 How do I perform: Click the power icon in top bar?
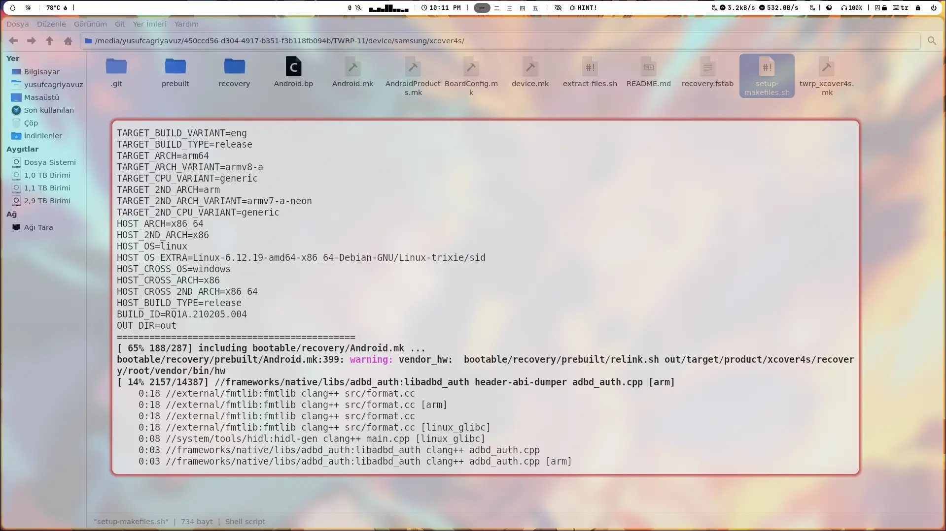coord(933,8)
